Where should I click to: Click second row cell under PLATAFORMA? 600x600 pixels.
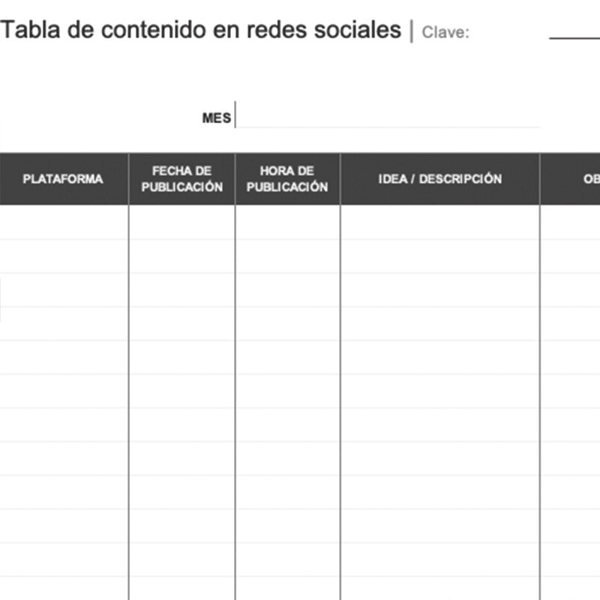(63, 256)
